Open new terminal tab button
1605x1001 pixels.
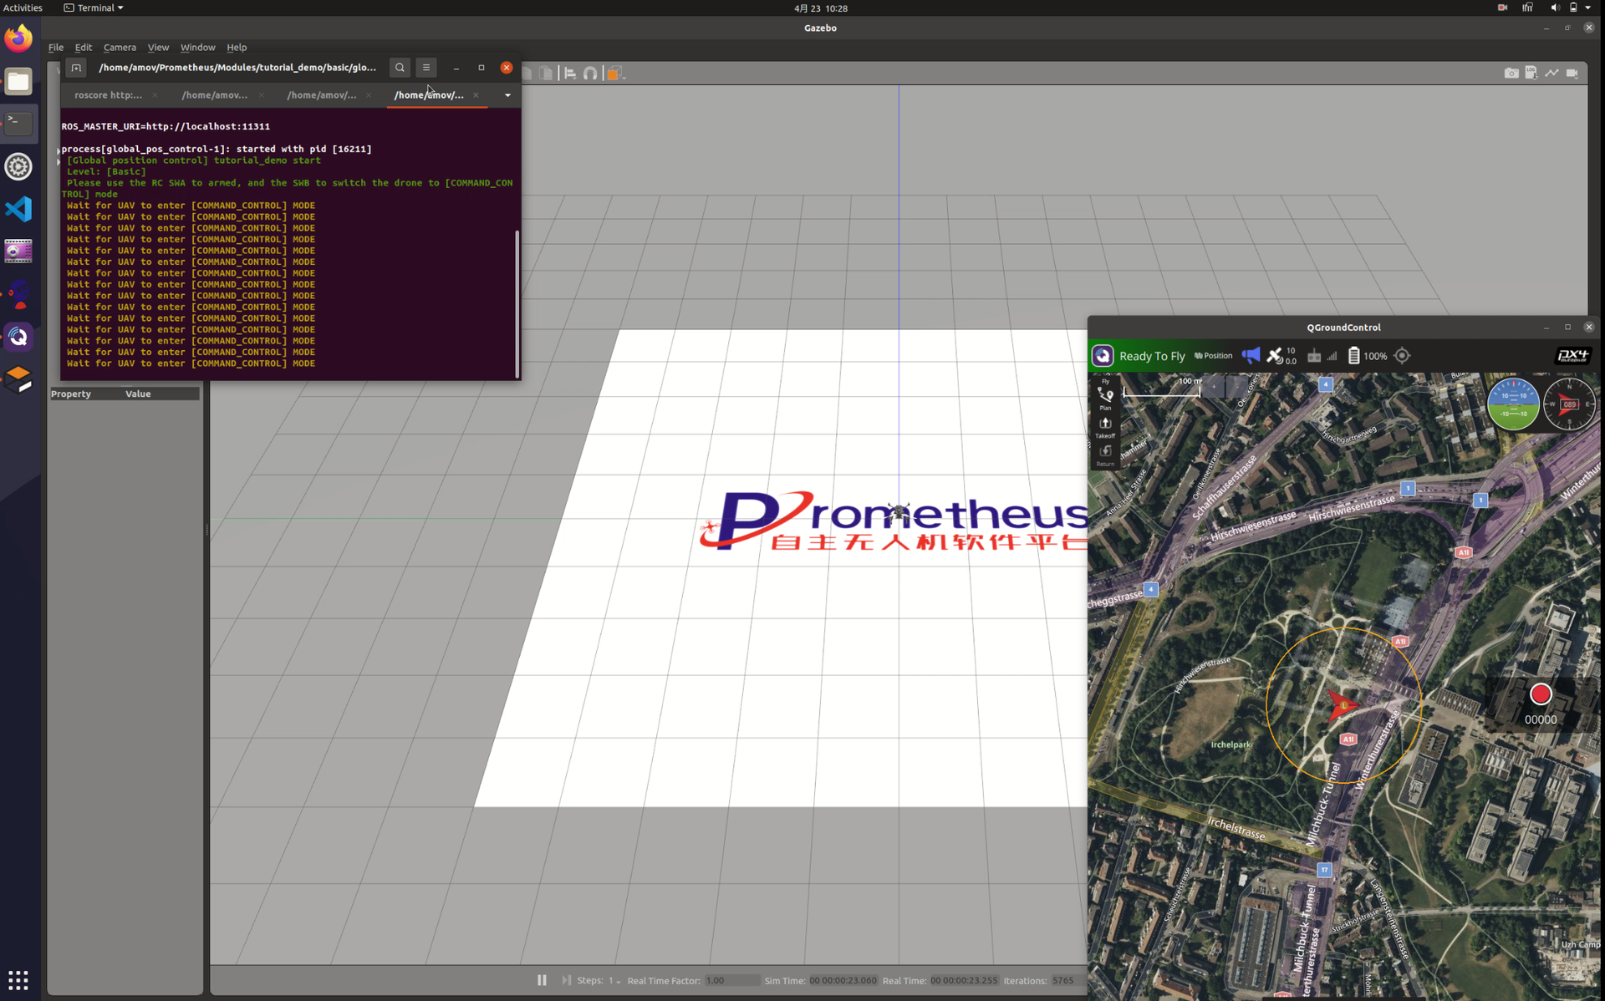tap(76, 68)
